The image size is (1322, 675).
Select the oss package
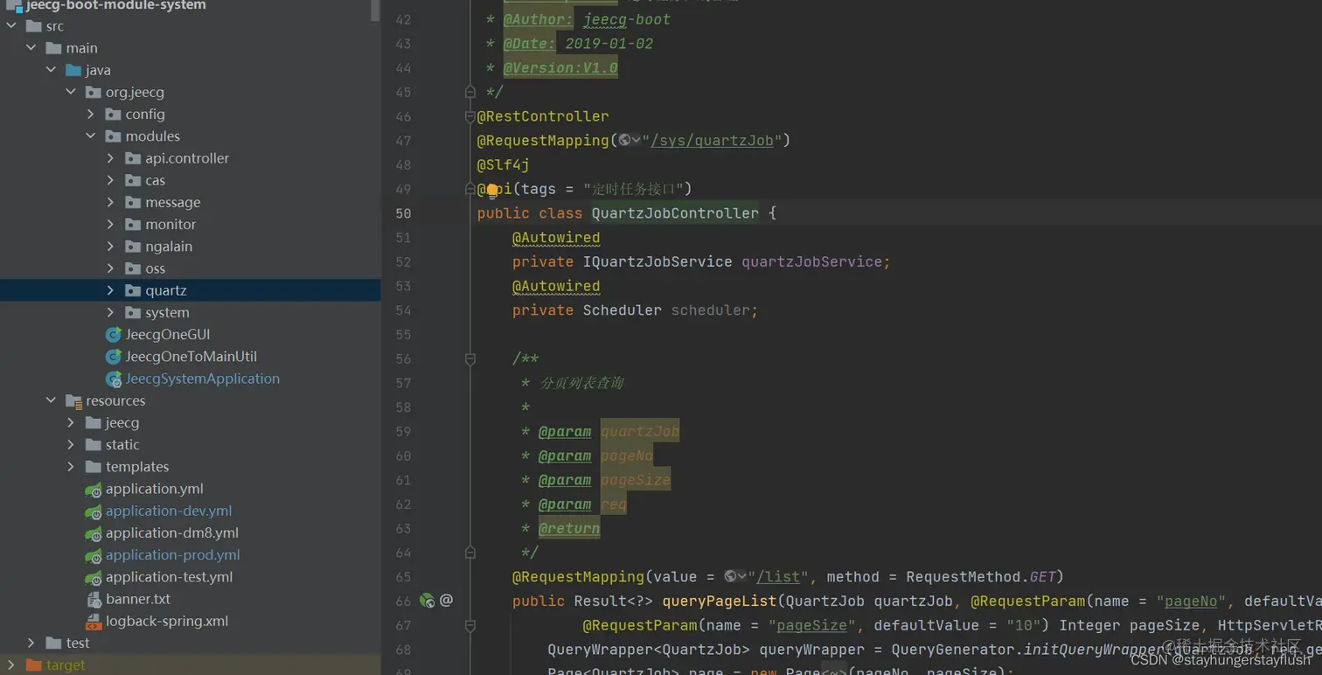pos(156,268)
